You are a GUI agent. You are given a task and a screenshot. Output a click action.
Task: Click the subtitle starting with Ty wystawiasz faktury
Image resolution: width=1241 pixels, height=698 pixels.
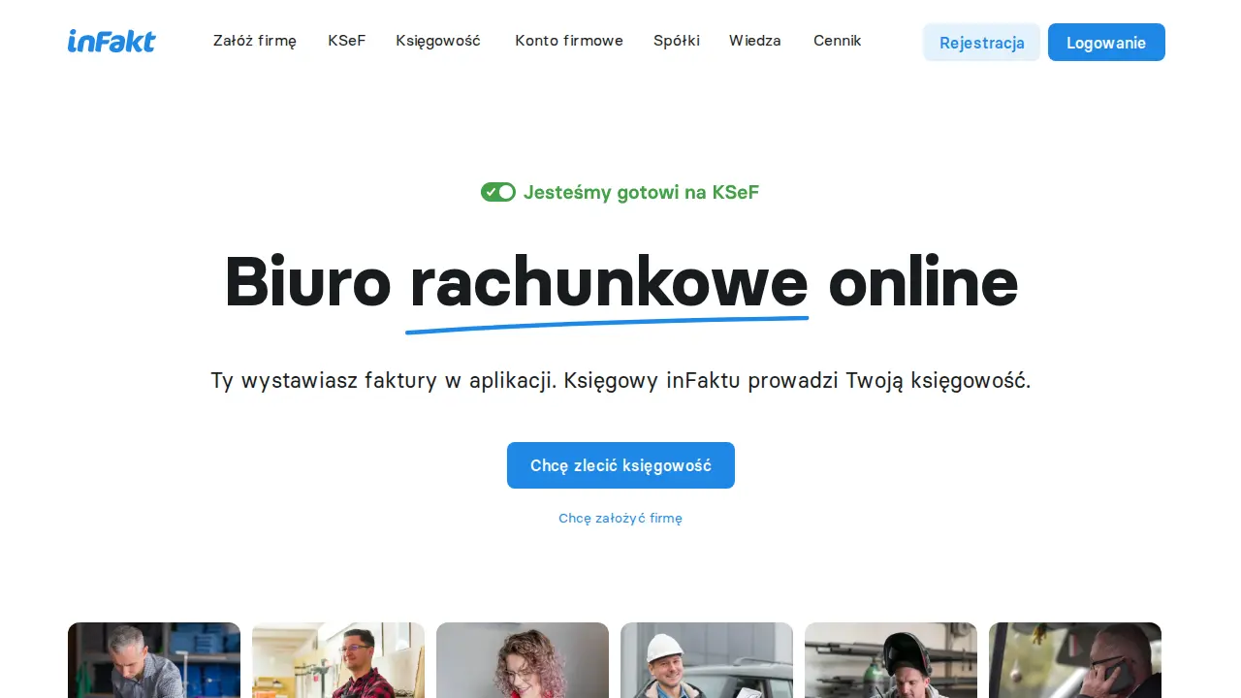620,380
